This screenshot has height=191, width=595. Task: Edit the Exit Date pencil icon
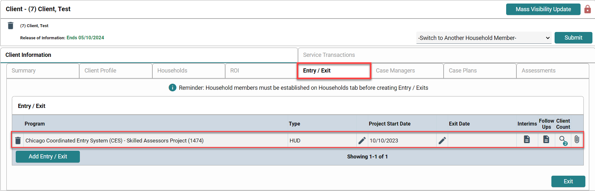442,141
